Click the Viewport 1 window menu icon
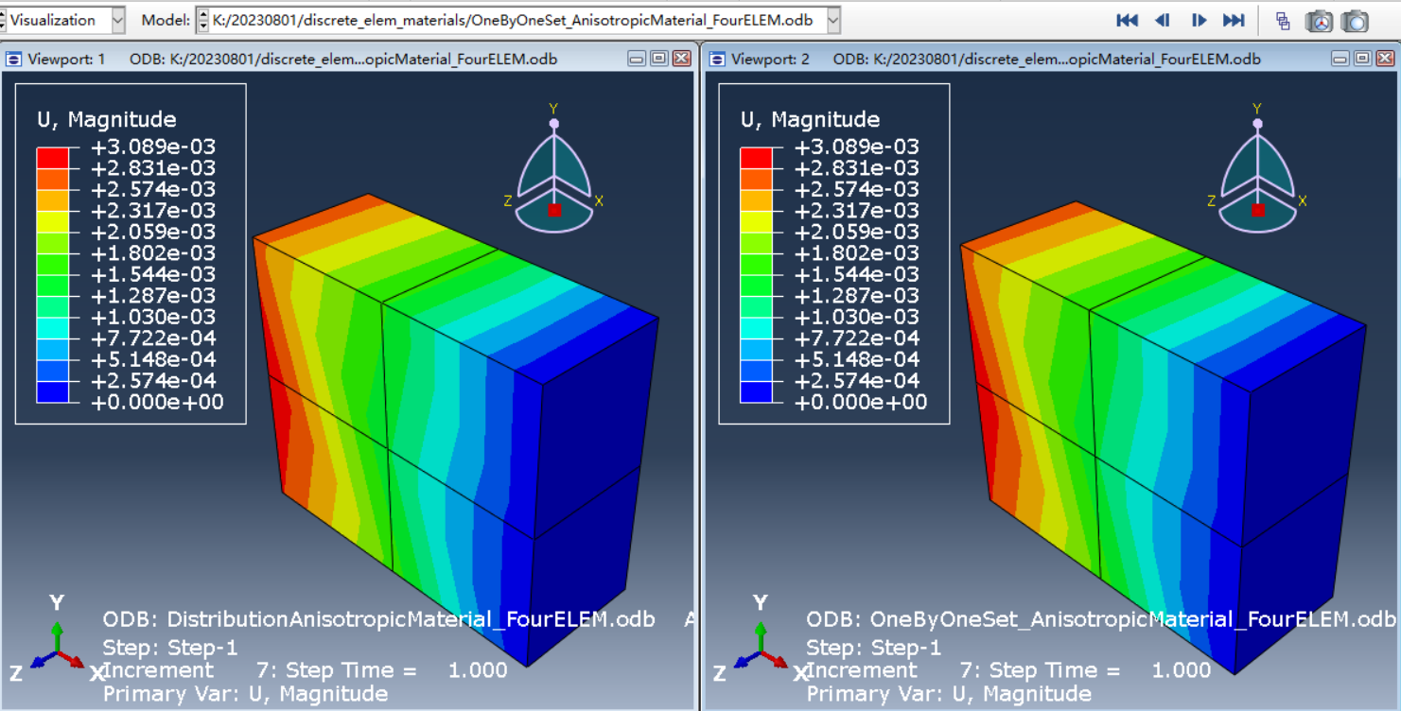 point(13,59)
